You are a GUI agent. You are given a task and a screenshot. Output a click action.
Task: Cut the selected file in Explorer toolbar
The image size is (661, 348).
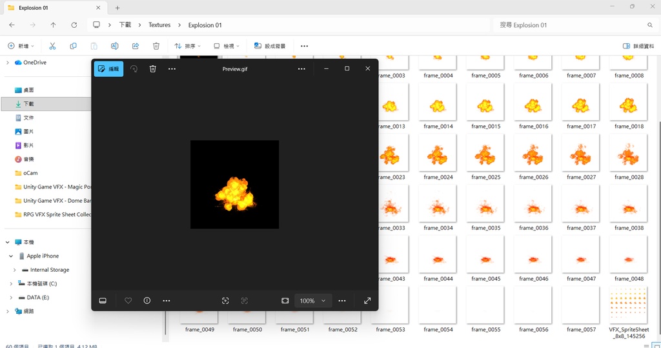[52, 46]
